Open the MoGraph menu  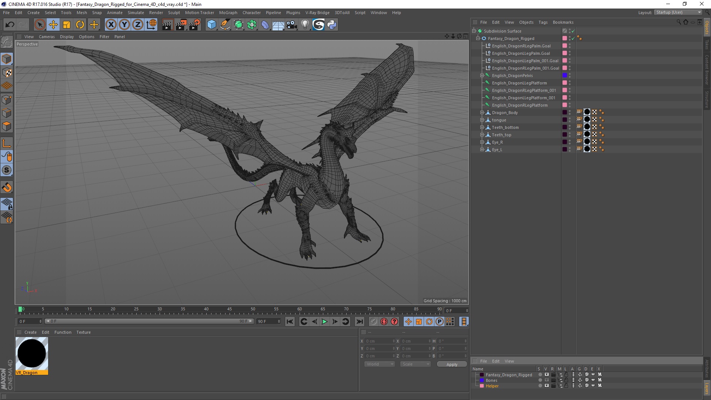click(228, 13)
